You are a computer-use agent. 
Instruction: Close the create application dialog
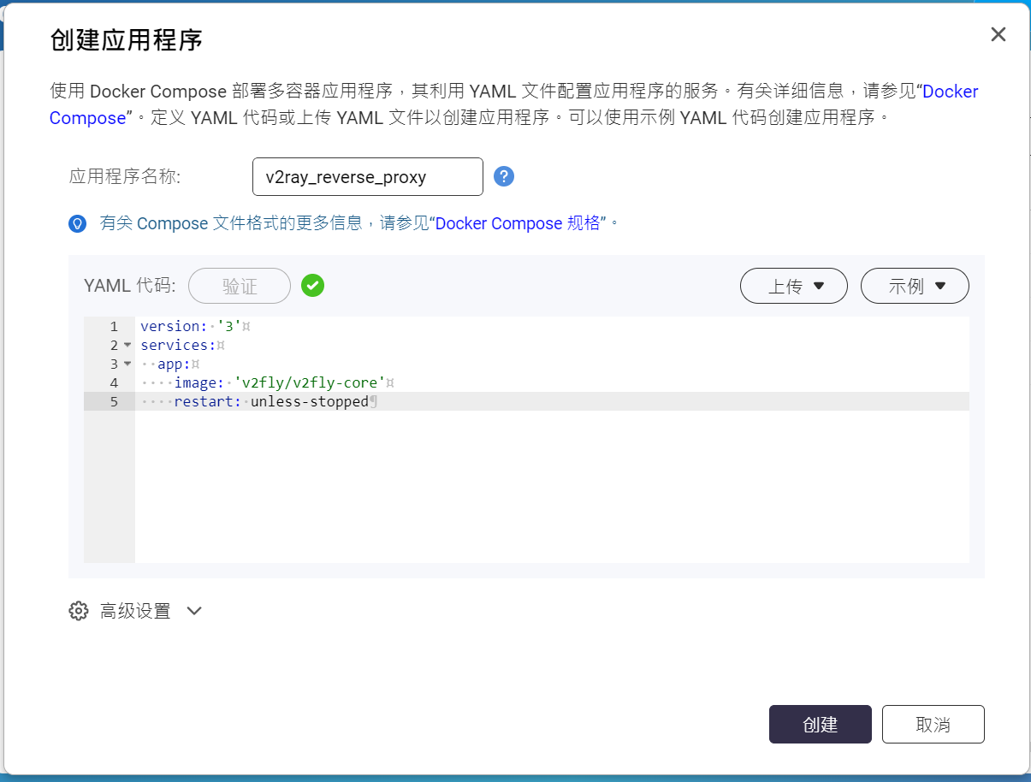998,34
